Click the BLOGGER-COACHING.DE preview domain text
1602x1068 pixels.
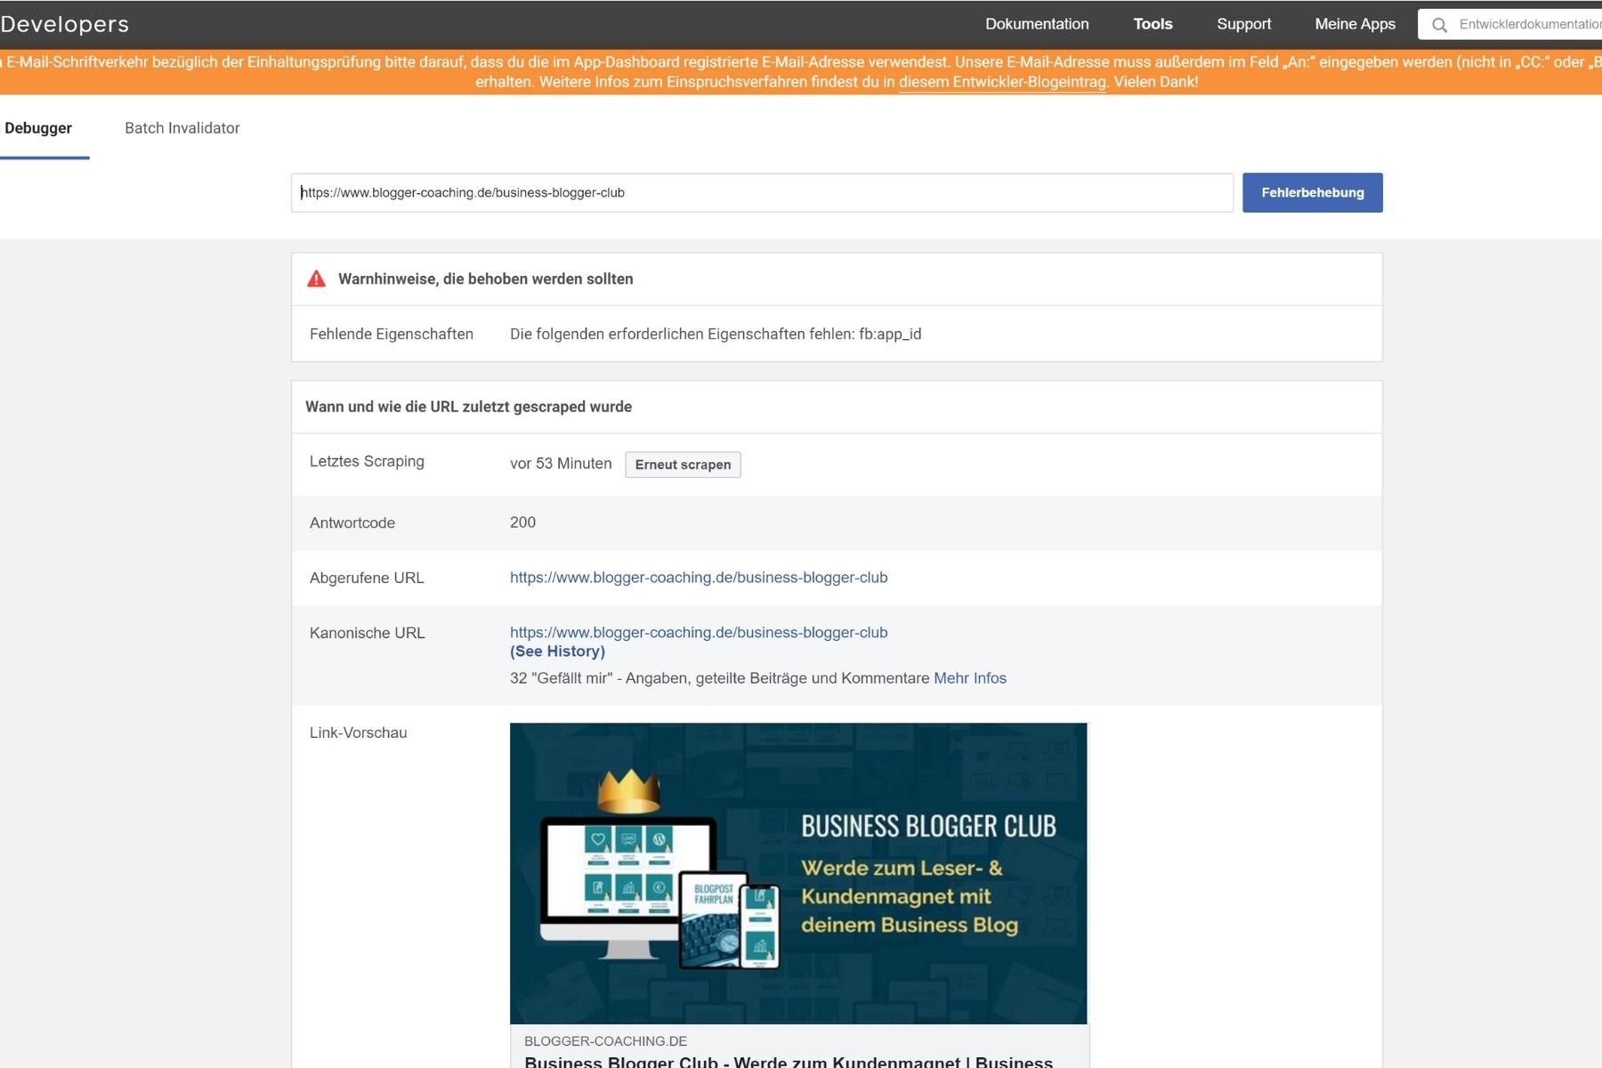(605, 1041)
